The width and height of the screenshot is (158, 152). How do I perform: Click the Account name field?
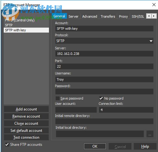pos(104,29)
